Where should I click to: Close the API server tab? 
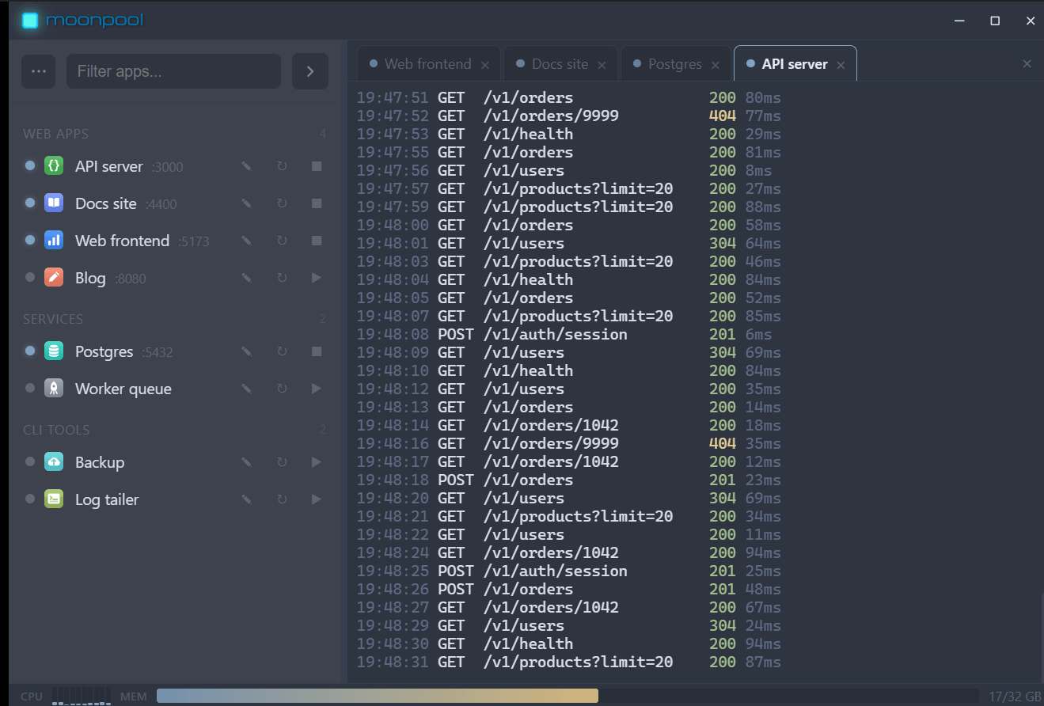click(x=841, y=65)
